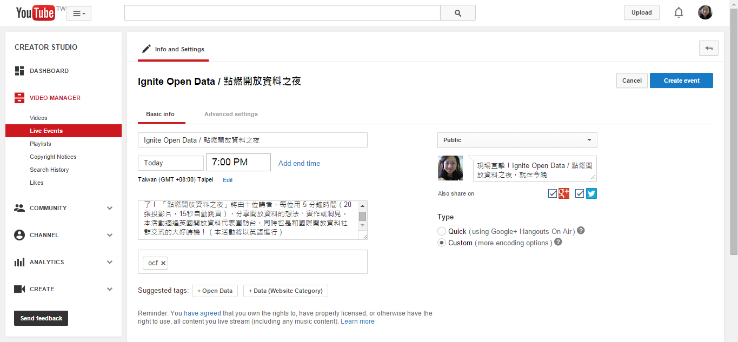This screenshot has height=342, width=738.
Task: Click the Dashboard grid icon
Action: click(x=19, y=71)
